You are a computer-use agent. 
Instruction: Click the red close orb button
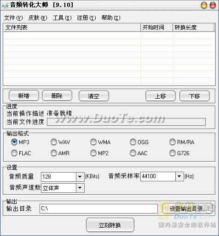coord(213,5)
